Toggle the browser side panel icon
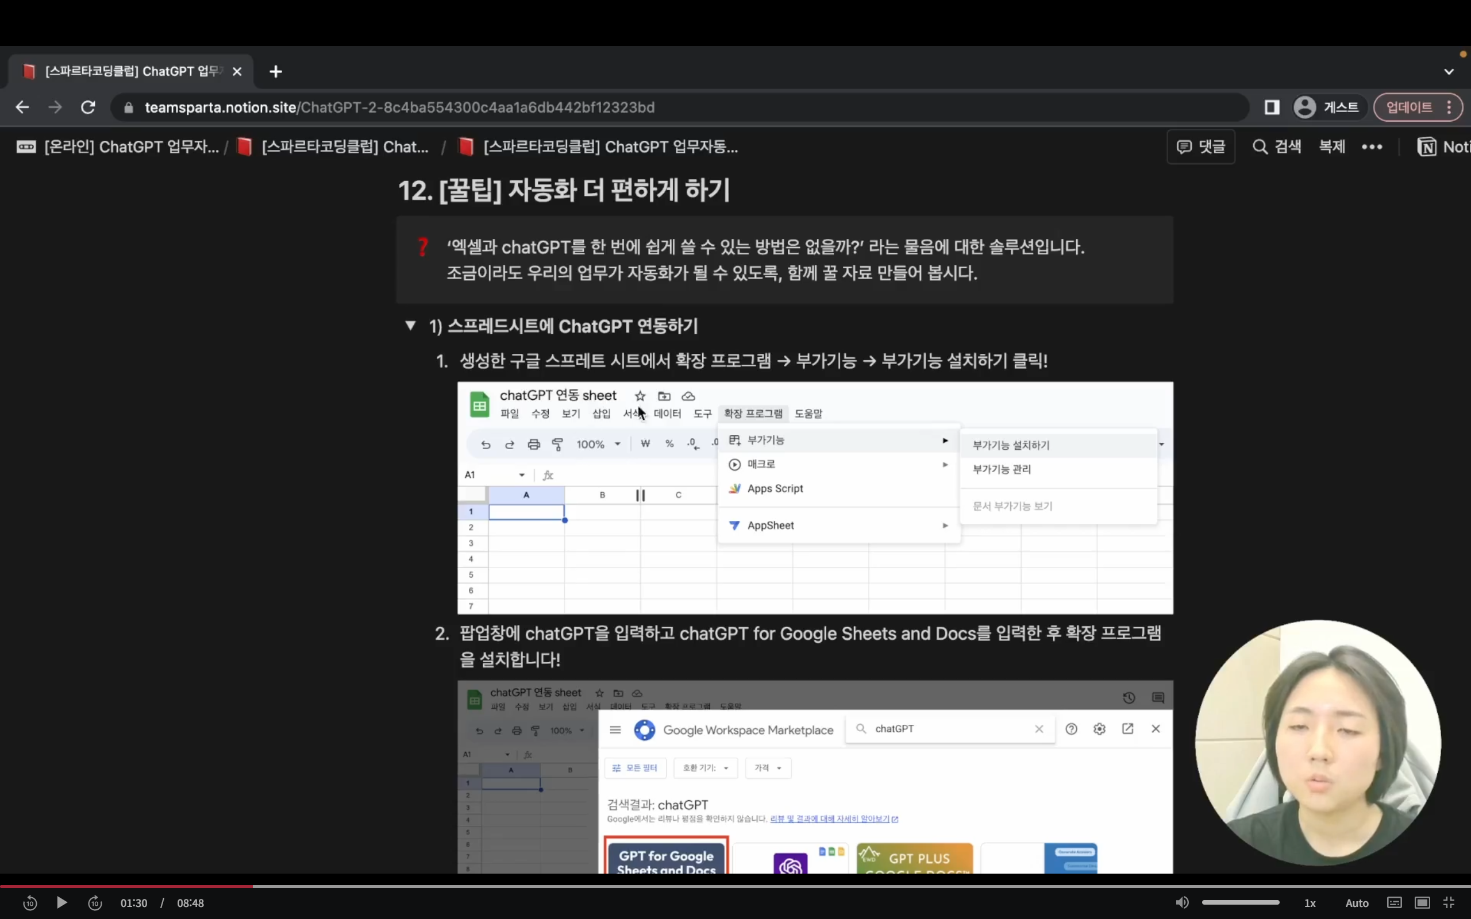 coord(1272,107)
